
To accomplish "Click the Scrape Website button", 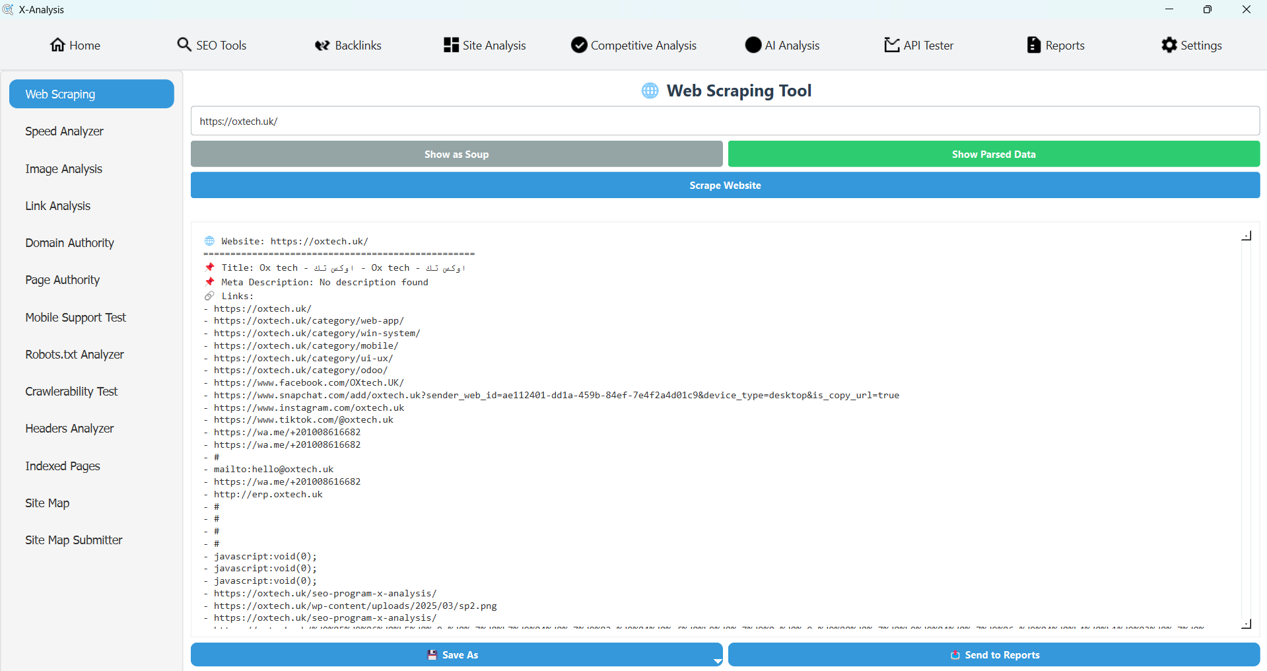I will click(x=726, y=185).
